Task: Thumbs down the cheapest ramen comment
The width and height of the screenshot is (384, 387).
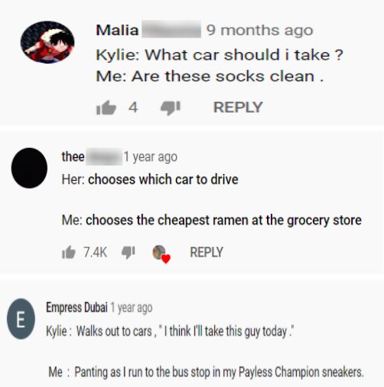Action: (128, 252)
